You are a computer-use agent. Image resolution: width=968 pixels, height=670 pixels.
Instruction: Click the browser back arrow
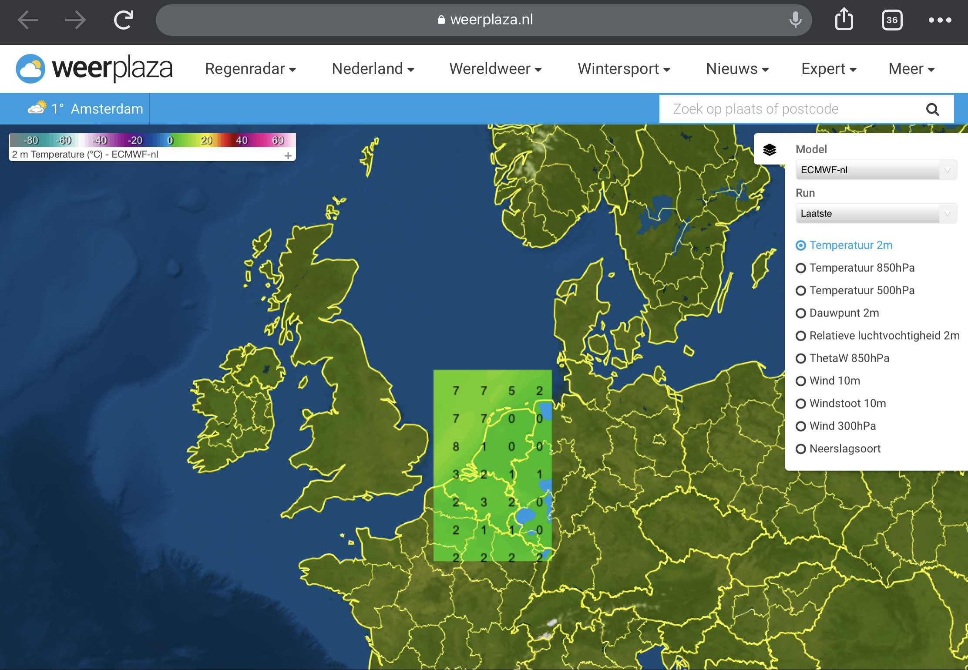28,20
